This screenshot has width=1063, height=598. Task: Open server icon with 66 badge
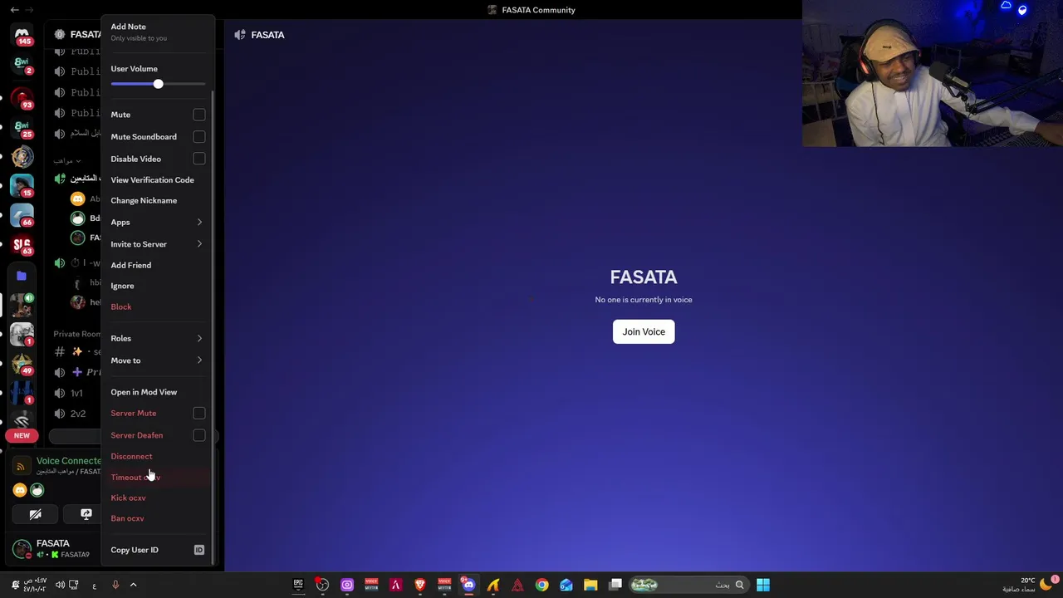pyautogui.click(x=22, y=216)
